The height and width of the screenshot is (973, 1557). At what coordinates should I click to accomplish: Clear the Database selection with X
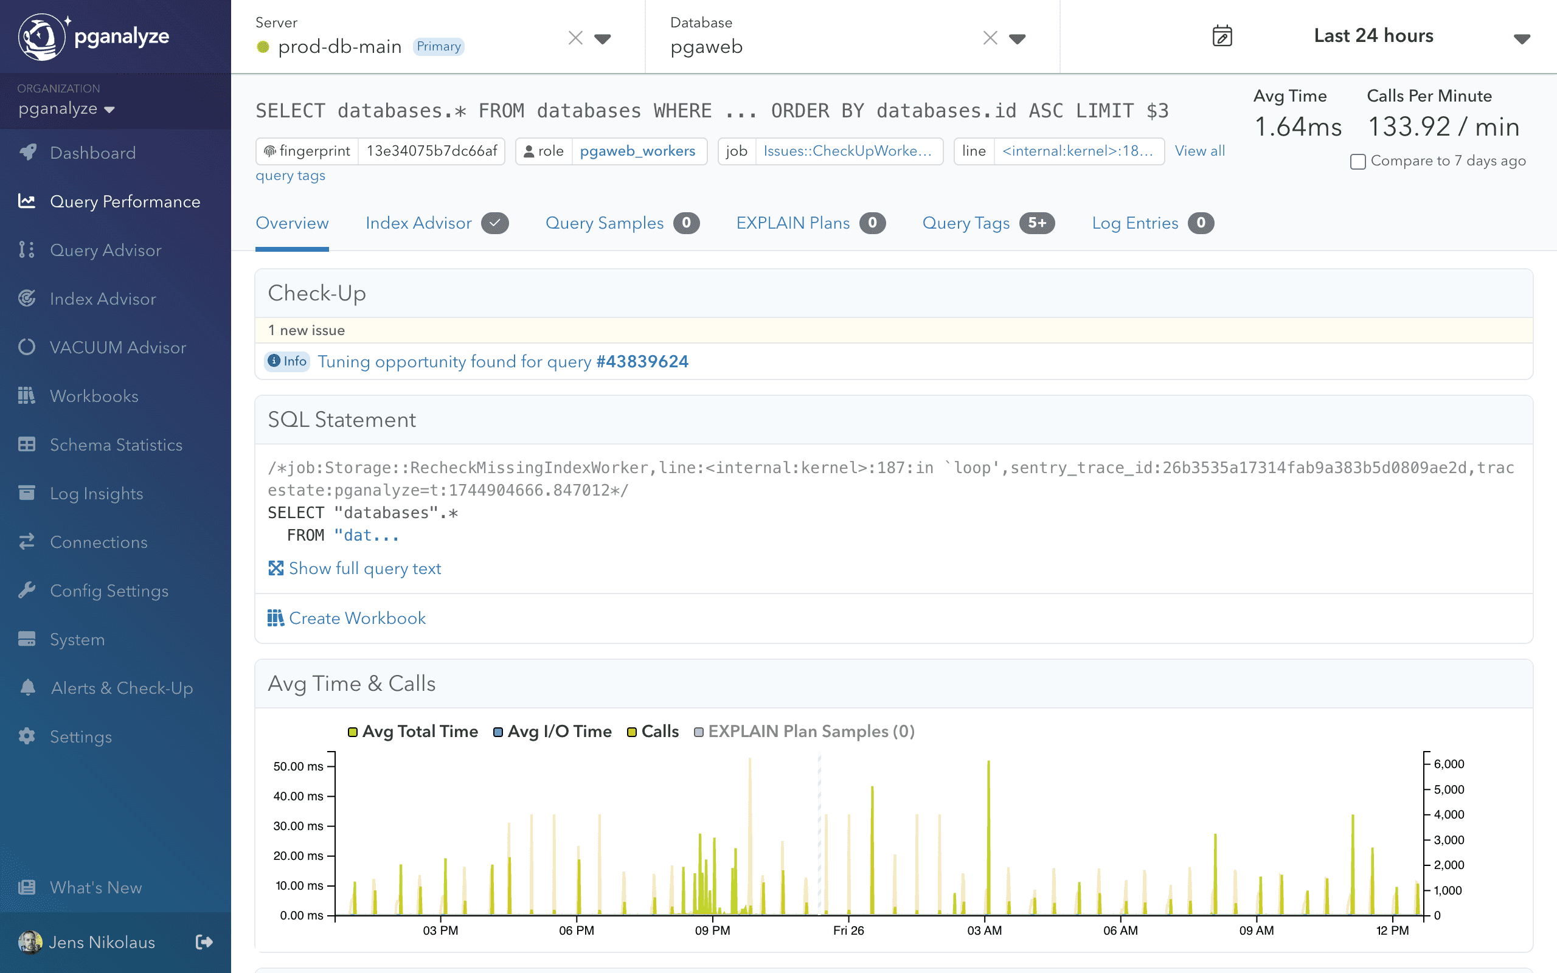tap(990, 38)
